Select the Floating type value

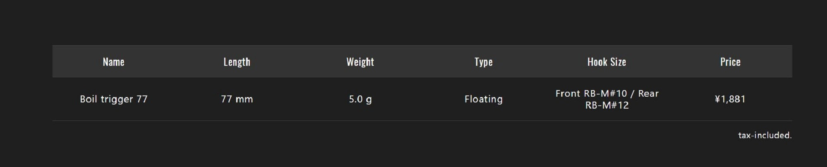point(483,99)
